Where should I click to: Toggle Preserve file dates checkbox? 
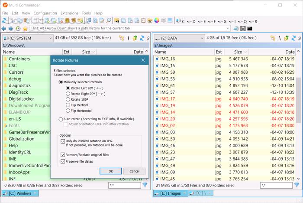pyautogui.click(x=63, y=161)
